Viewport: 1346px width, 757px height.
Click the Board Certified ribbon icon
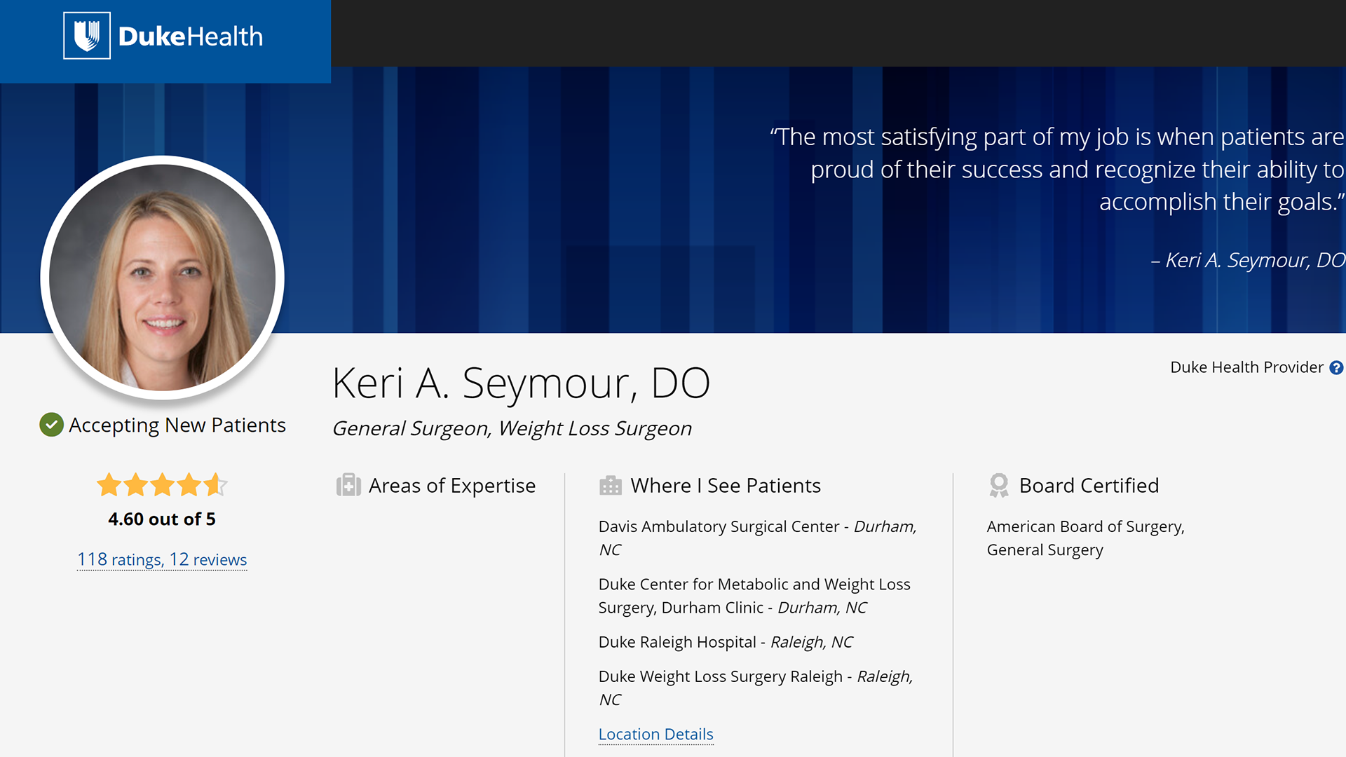pyautogui.click(x=999, y=485)
